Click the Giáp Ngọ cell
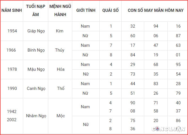The width and height of the screenshot is (188, 135). coord(36,31)
